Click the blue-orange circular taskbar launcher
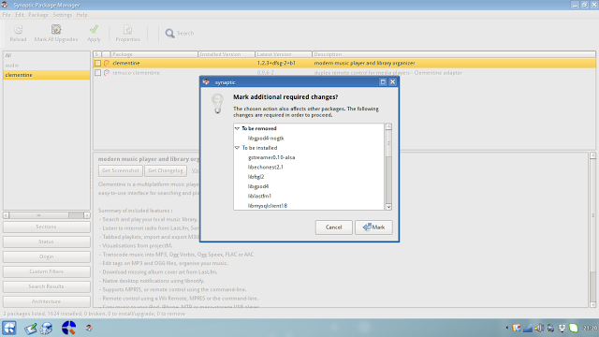This screenshot has height=337, width=599. (x=68, y=328)
